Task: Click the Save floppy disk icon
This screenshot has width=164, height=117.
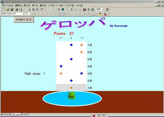Action: point(12,9)
